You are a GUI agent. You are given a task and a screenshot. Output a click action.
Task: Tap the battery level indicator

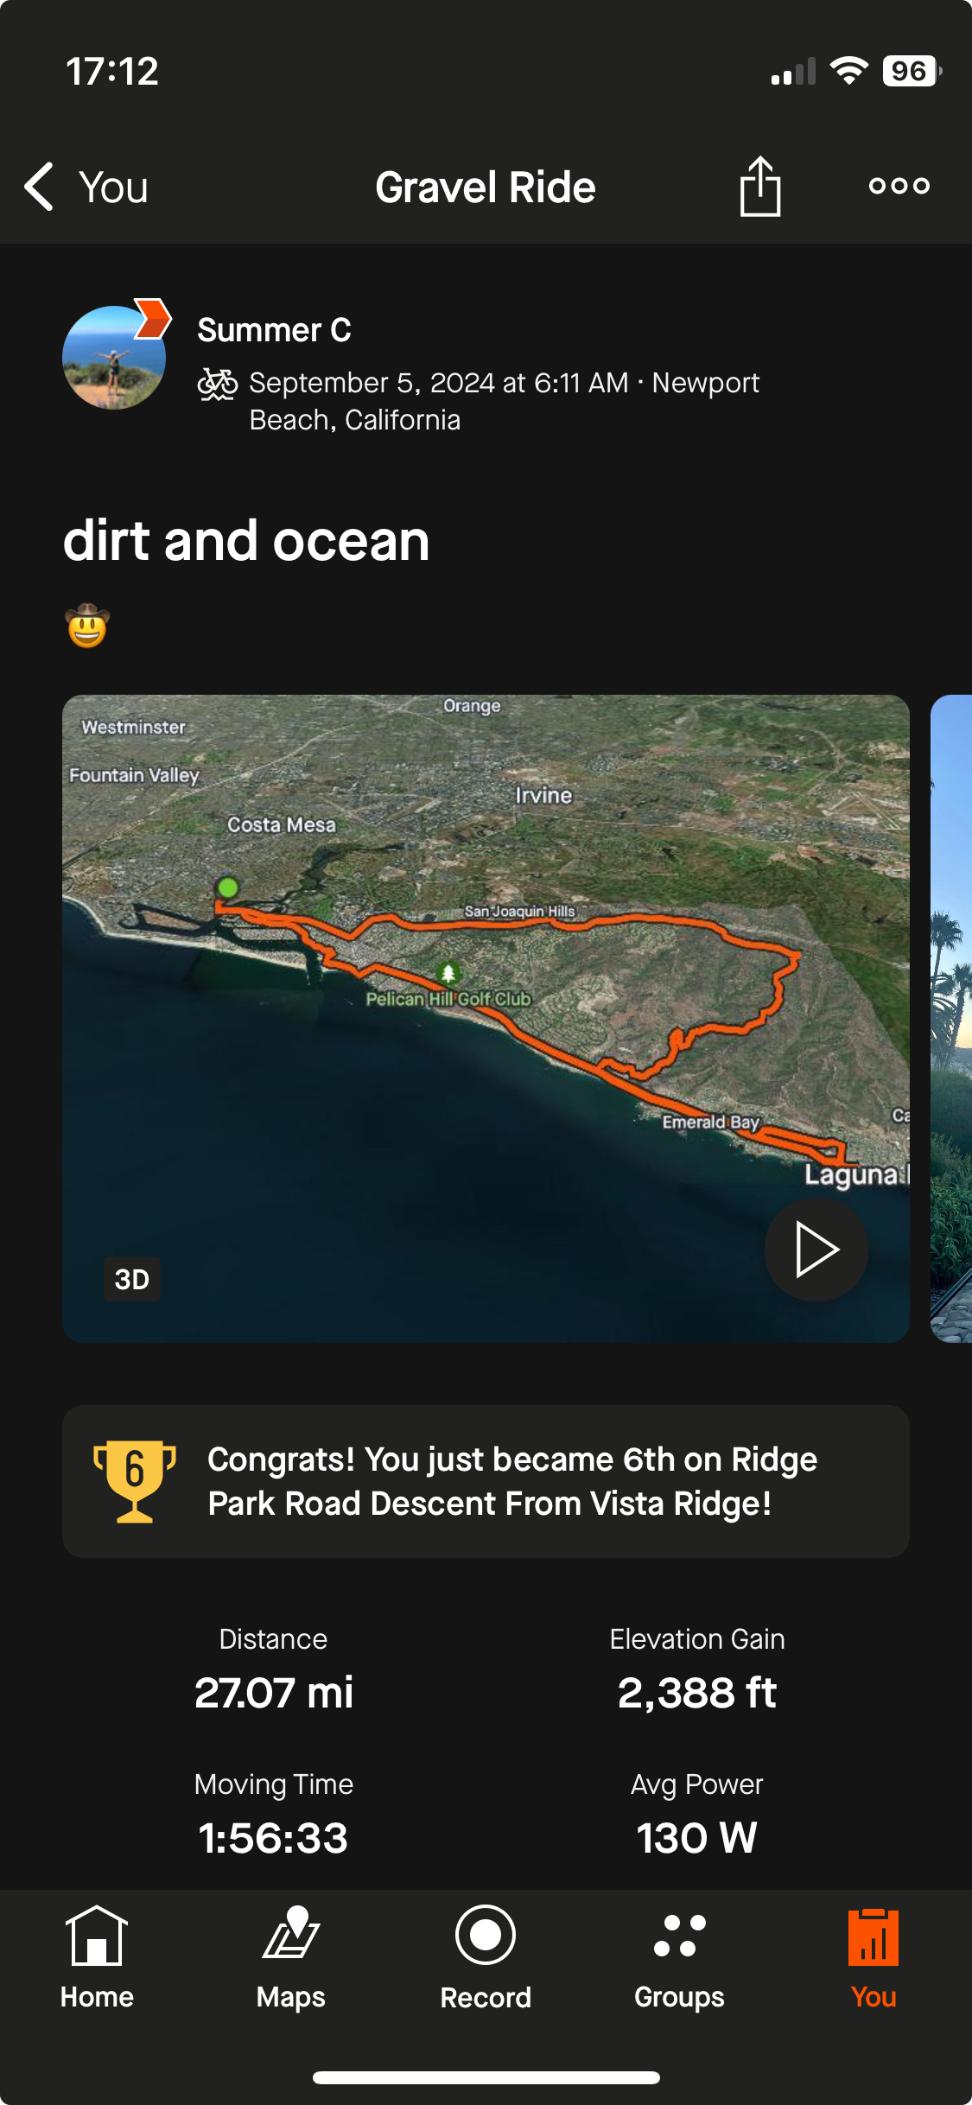click(x=911, y=71)
